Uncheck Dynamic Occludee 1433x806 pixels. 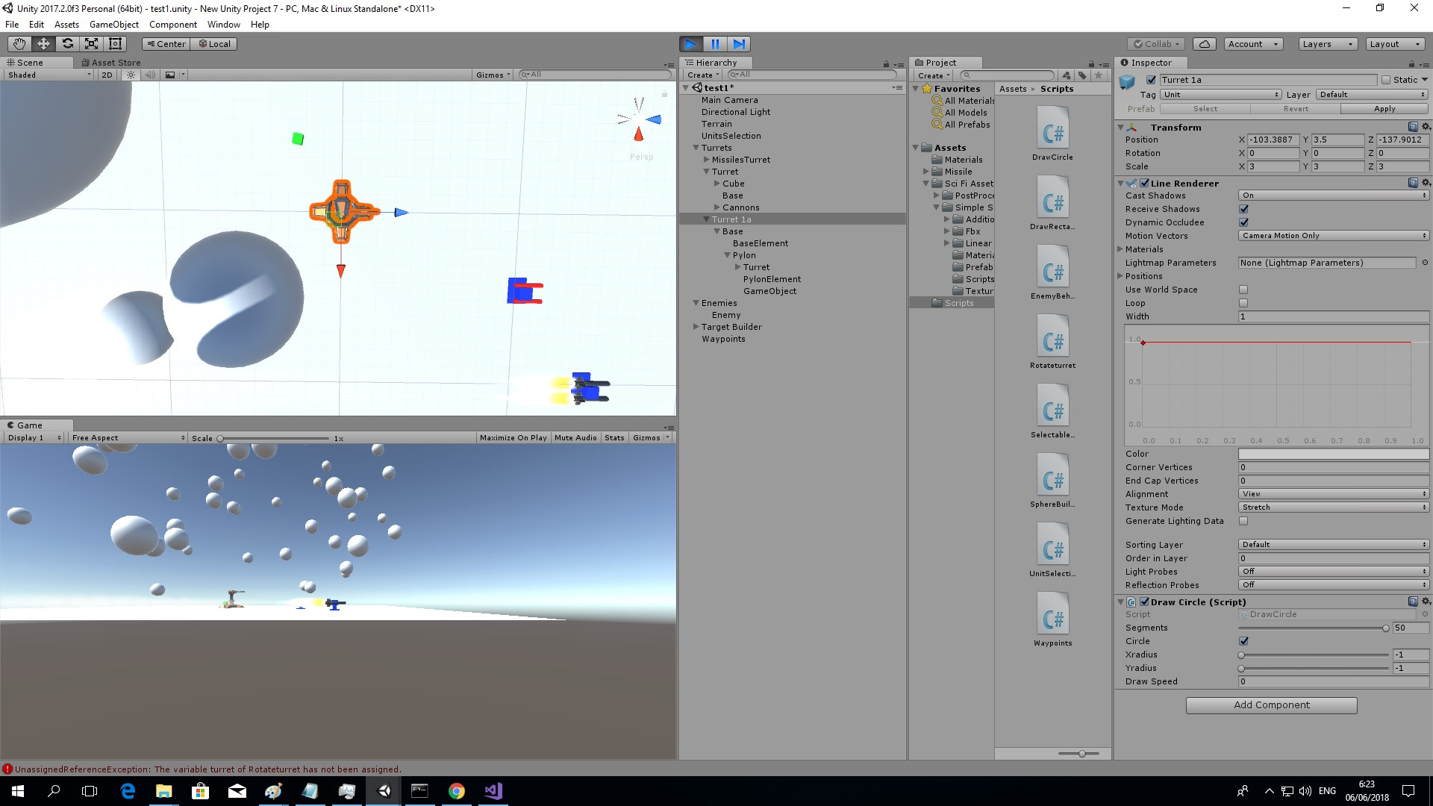(1243, 222)
